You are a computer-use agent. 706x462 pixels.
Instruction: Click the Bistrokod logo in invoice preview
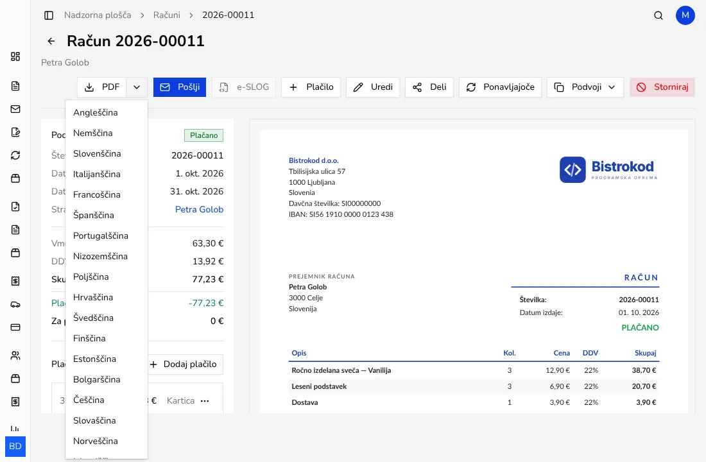(x=608, y=170)
